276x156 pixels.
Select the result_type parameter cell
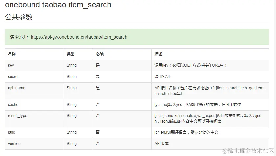[17, 116]
